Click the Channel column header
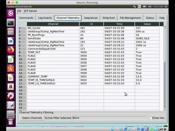 pos(53,24)
